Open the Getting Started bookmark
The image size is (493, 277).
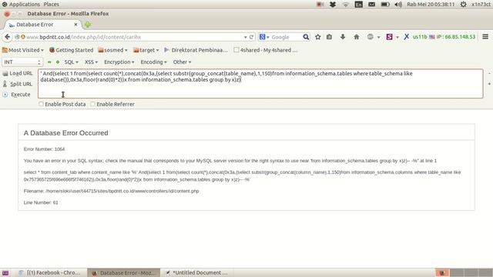(72, 50)
